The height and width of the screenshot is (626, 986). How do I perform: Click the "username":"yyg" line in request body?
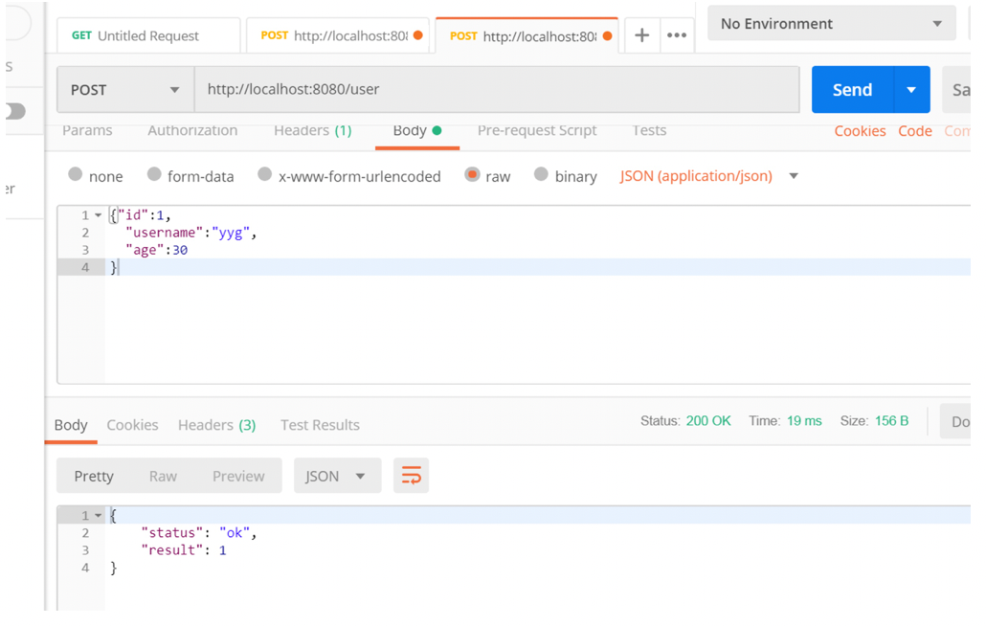pyautogui.click(x=191, y=233)
